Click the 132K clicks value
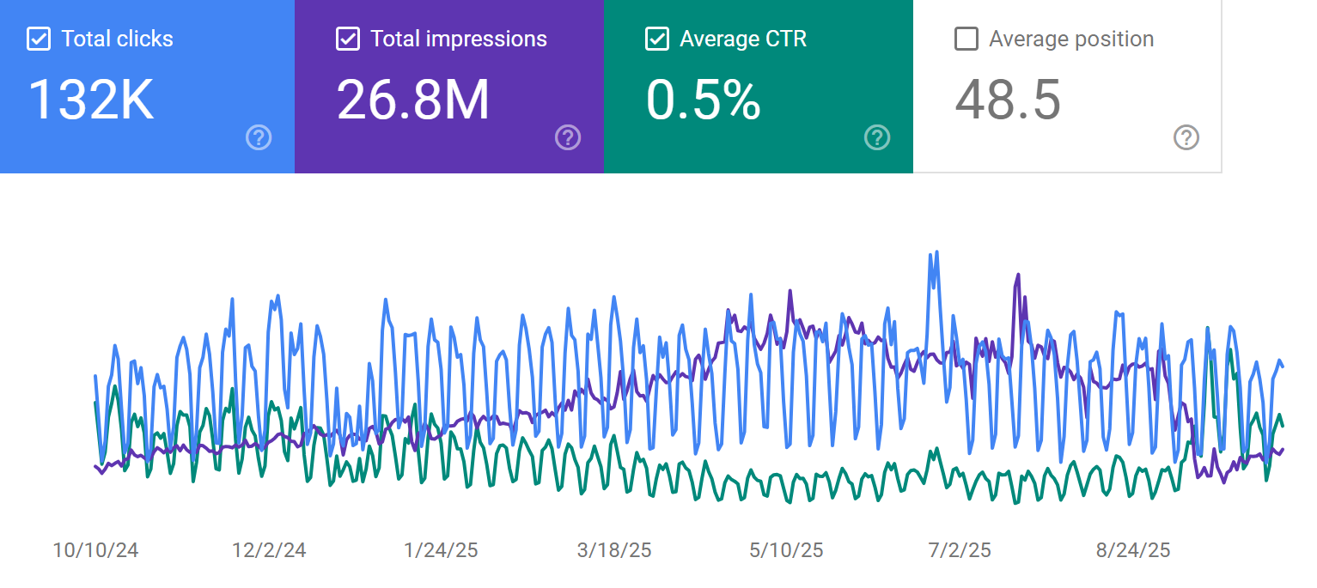The image size is (1317, 588). click(x=88, y=100)
